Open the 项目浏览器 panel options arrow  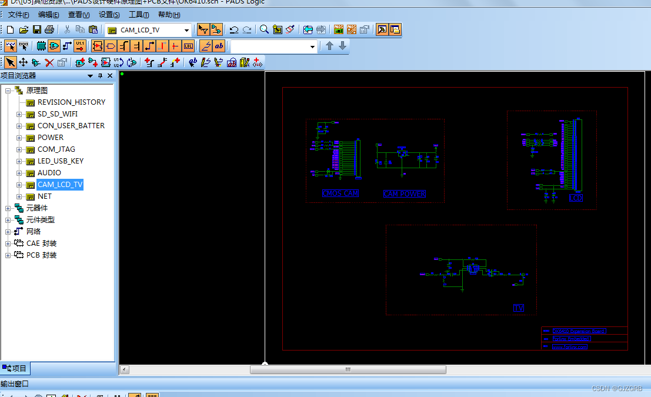click(x=90, y=76)
